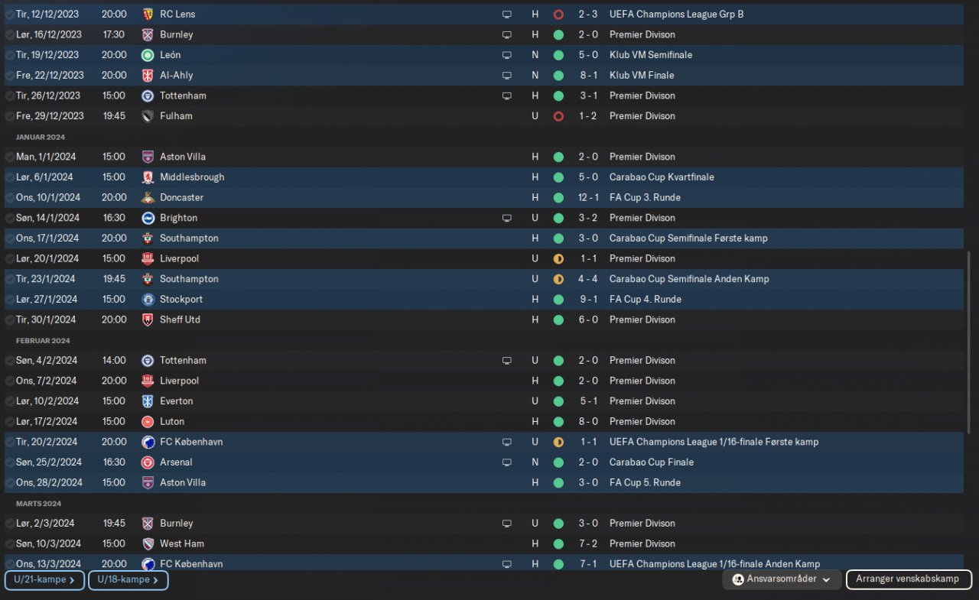979x600 pixels.
Task: Open the TV icon for Brighton match
Action: tap(506, 218)
